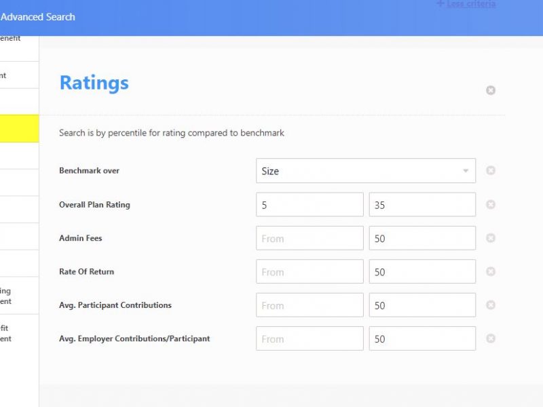543x407 pixels.
Task: Focus Avg. Employer Contributions/Participant From field
Action: click(310, 338)
